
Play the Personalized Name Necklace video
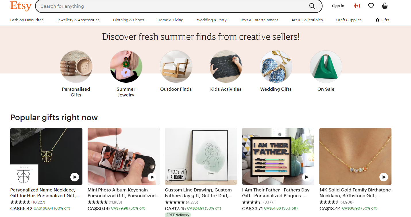pos(75,177)
